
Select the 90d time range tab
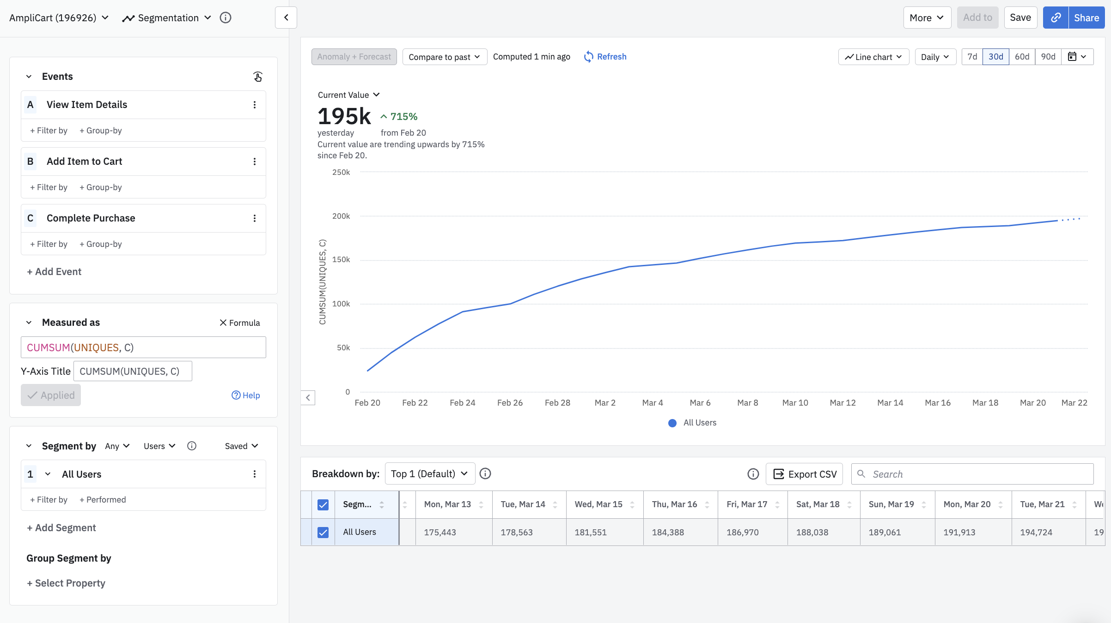[x=1048, y=57]
